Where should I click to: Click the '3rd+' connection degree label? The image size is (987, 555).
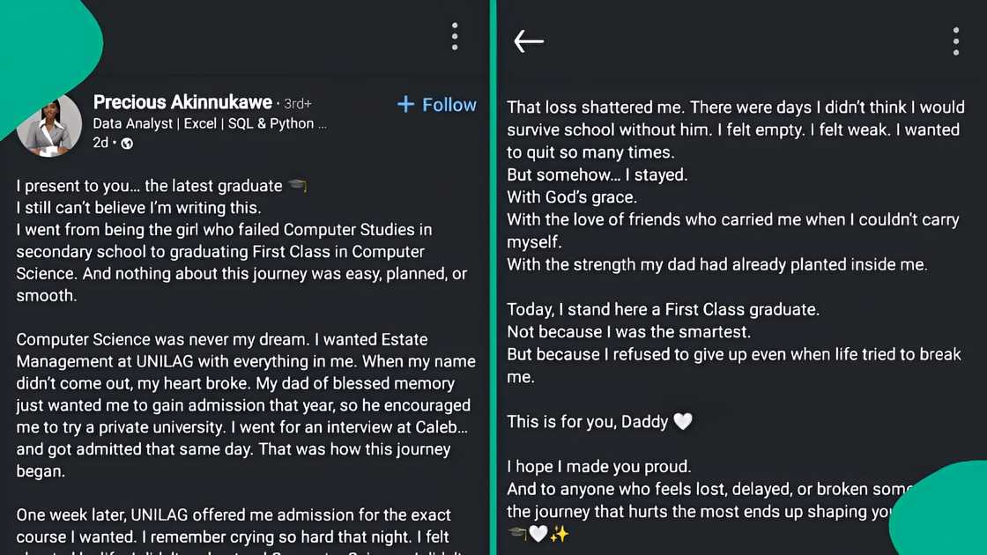tap(297, 102)
